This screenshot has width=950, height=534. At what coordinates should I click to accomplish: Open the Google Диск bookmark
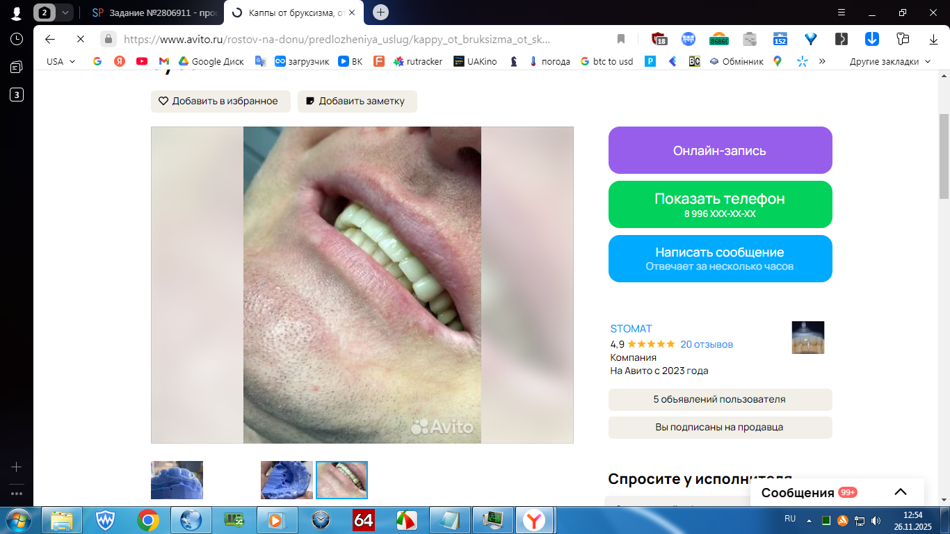tap(211, 61)
